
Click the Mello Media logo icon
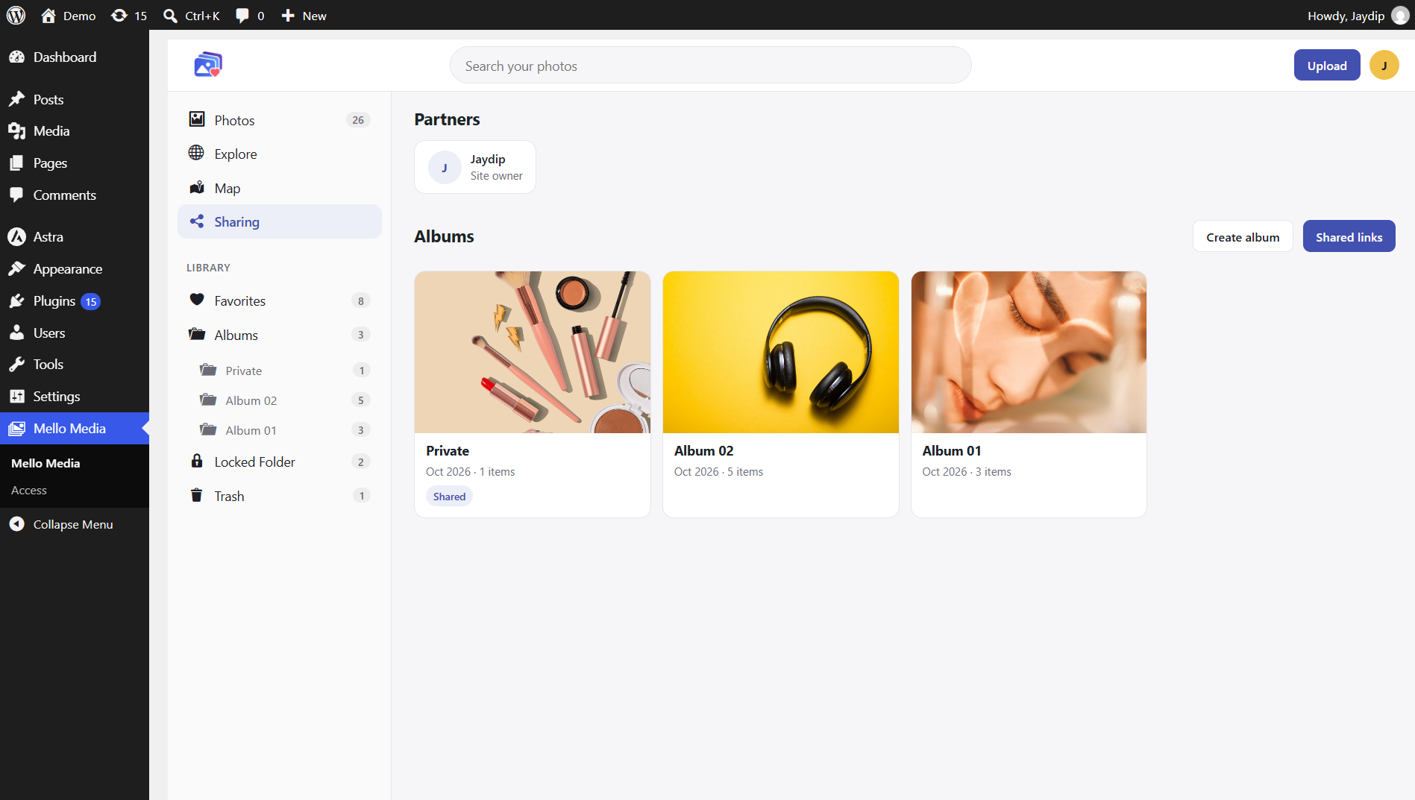208,65
